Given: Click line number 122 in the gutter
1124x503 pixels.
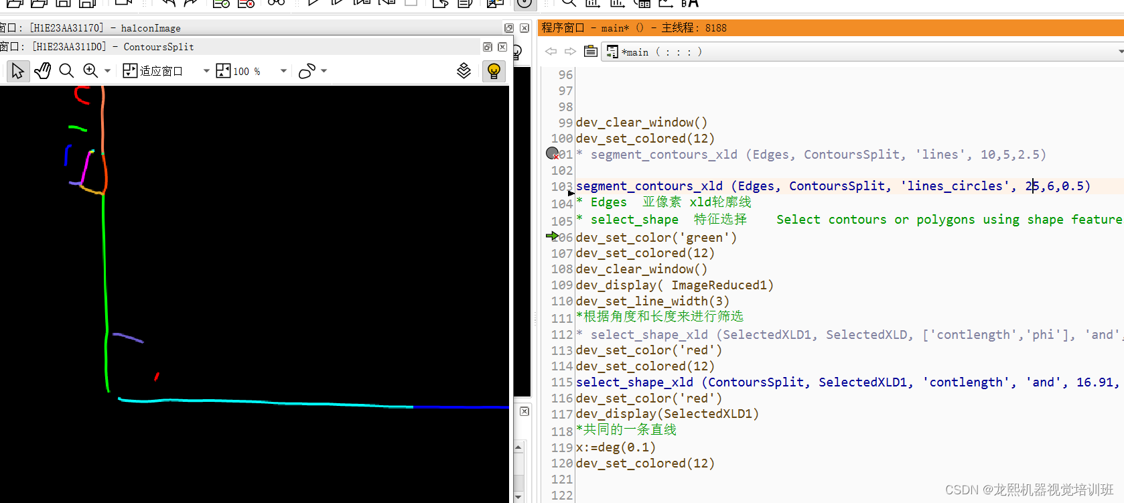Looking at the screenshot, I should tap(562, 496).
